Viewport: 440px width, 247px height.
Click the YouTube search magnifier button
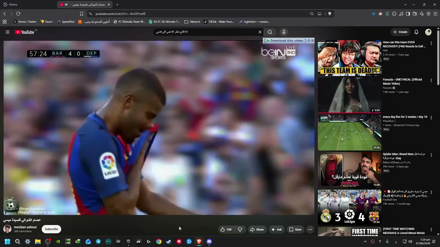pos(270,32)
